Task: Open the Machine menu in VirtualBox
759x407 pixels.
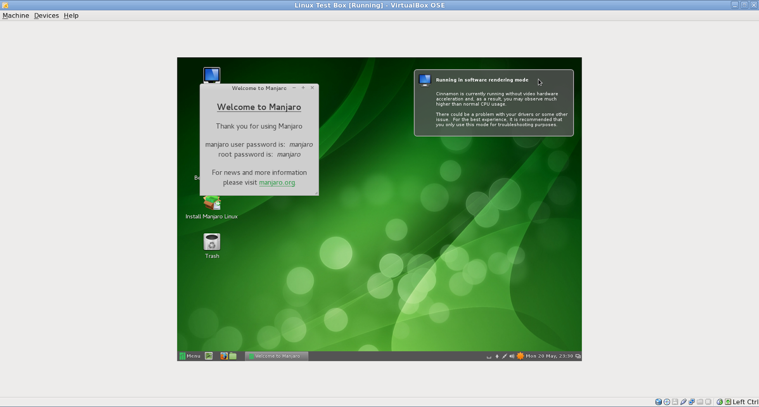Action: click(16, 16)
